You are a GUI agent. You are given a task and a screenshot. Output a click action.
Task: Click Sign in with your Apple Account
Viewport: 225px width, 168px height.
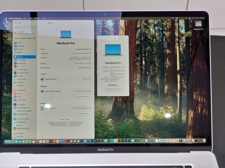tap(25, 33)
